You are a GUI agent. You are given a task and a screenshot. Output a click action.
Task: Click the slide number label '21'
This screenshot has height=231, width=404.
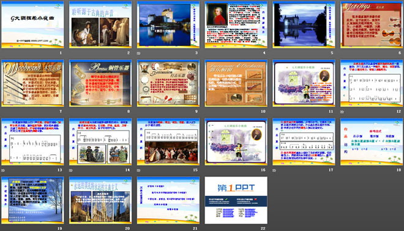(195, 229)
